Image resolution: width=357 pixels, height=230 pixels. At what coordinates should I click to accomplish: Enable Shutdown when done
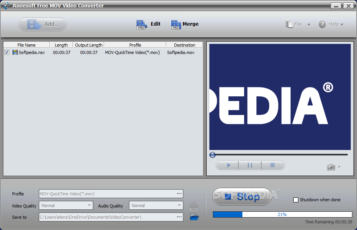pyautogui.click(x=296, y=200)
